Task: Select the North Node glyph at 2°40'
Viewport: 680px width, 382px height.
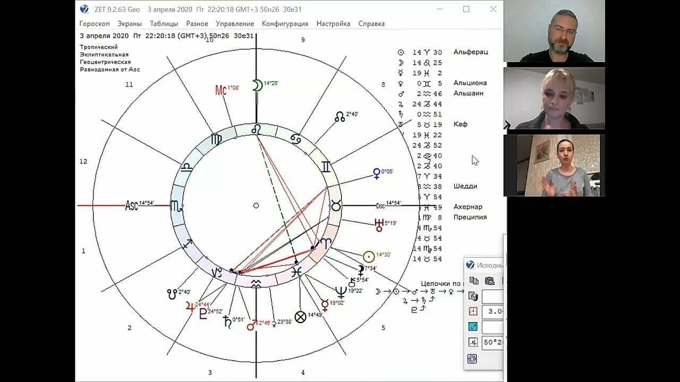Action: click(339, 117)
